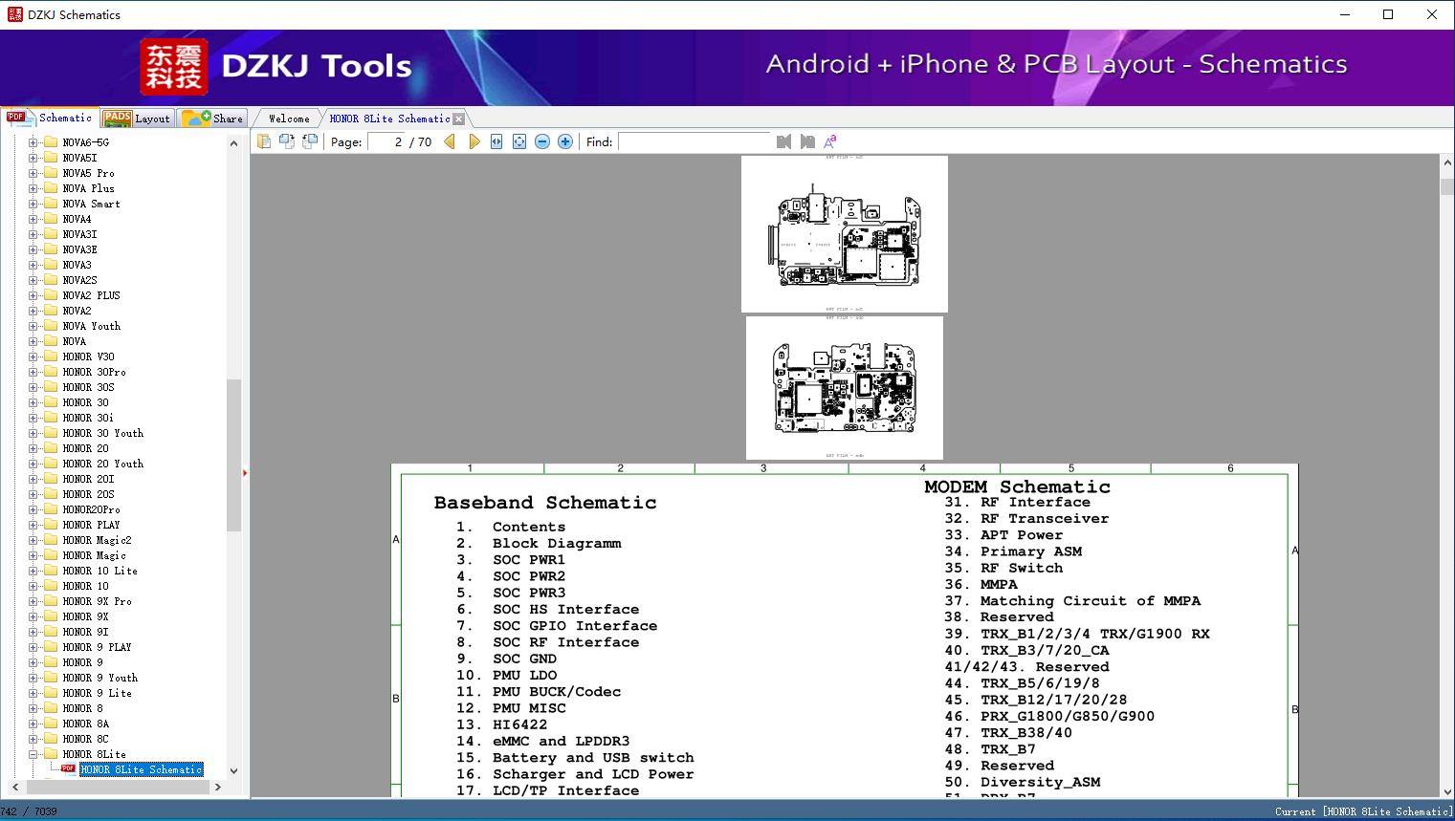The height and width of the screenshot is (821, 1455).
Task: Click the page number input field
Action: click(x=386, y=141)
